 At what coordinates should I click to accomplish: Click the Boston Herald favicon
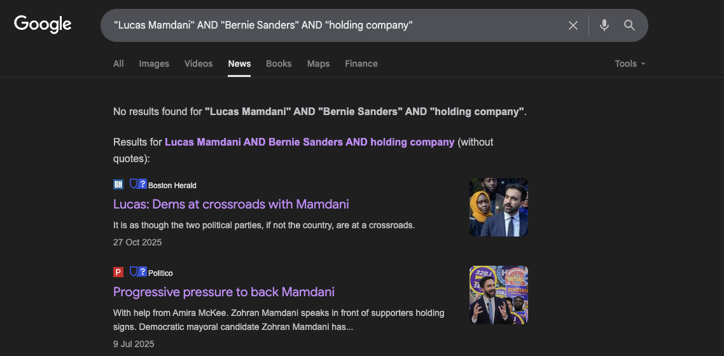tap(118, 184)
